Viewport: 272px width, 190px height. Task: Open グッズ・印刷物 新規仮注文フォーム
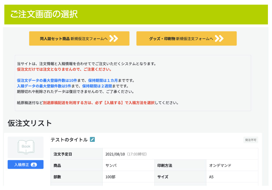click(x=186, y=38)
